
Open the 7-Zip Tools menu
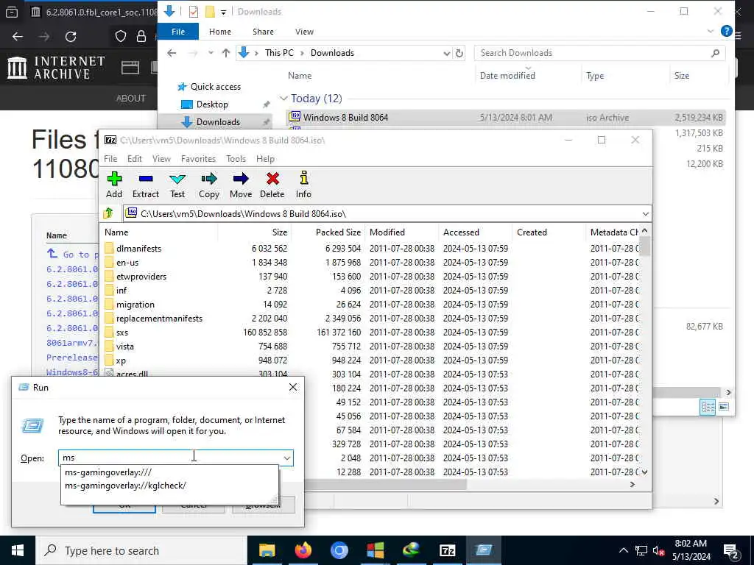[236, 159]
